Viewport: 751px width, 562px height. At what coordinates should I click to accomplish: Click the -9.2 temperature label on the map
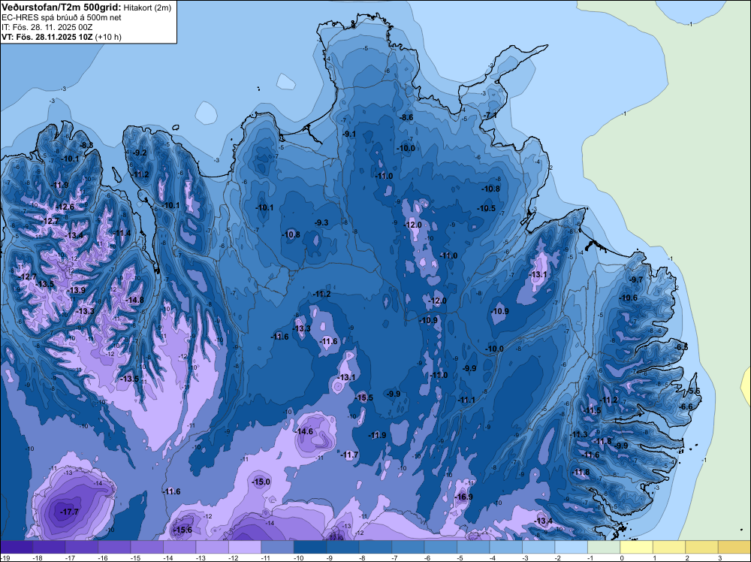(x=140, y=153)
